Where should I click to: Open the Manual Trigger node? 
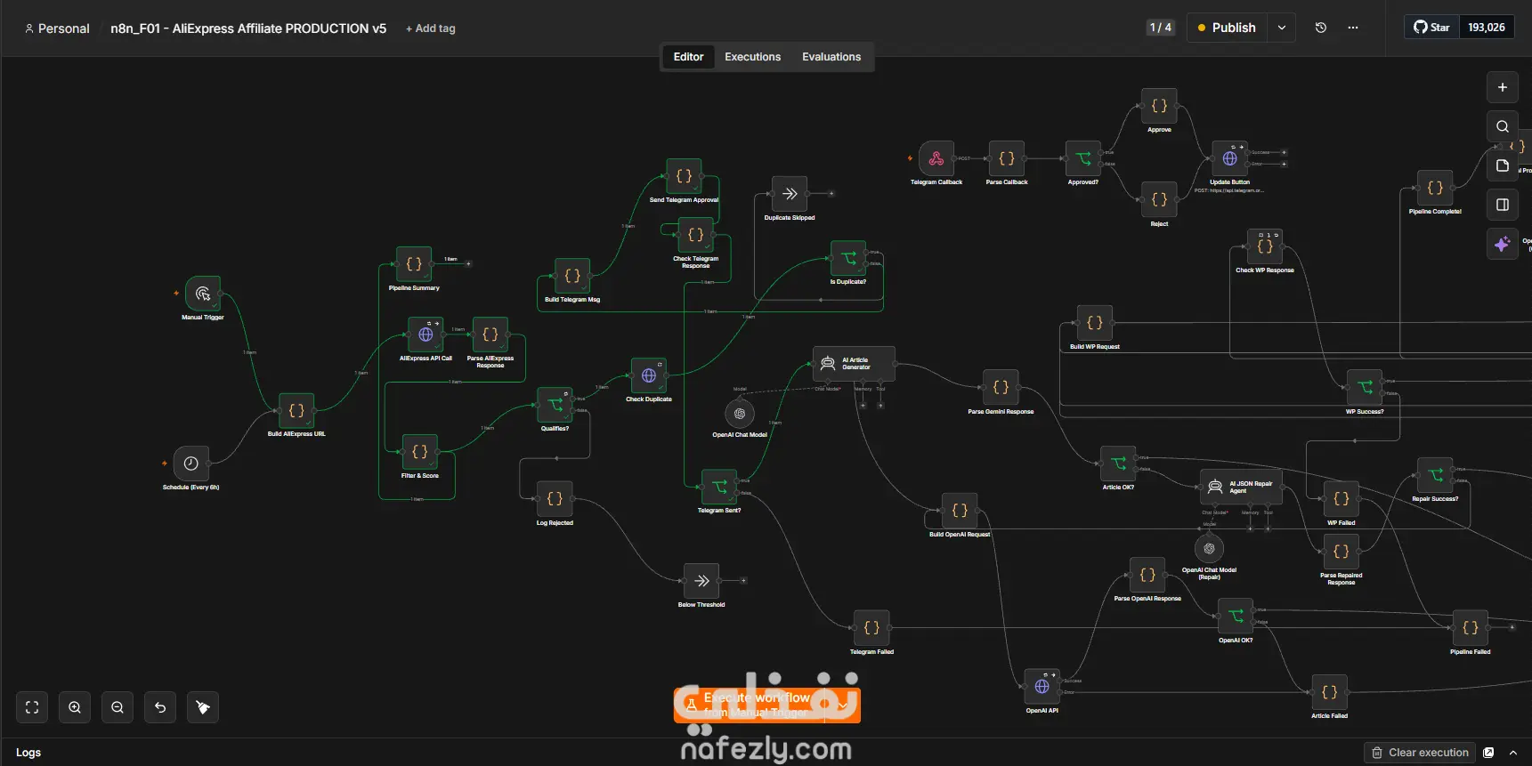tap(203, 294)
